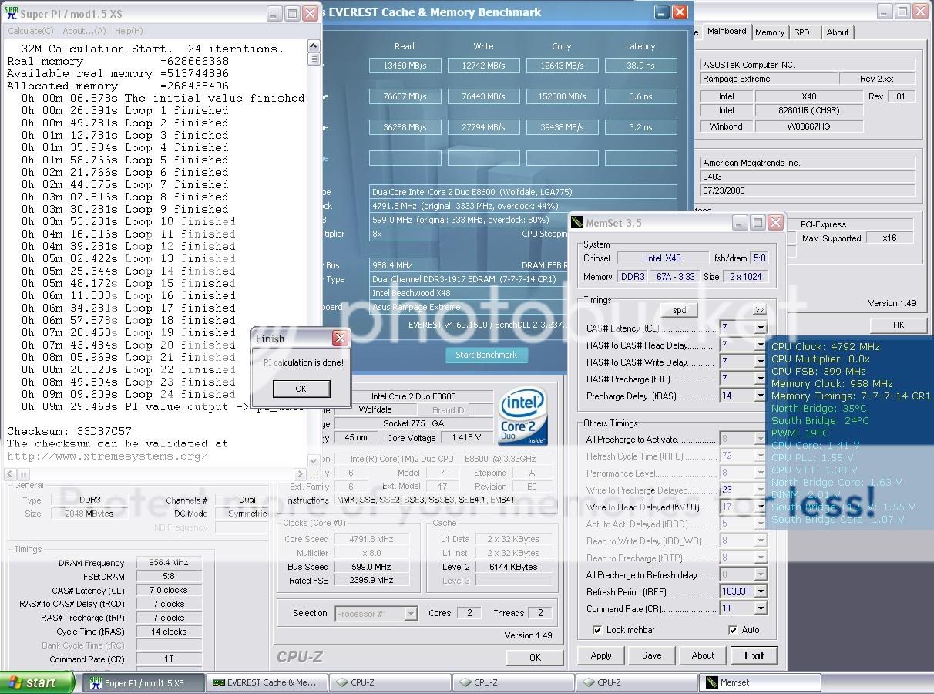Image resolution: width=934 pixels, height=694 pixels.
Task: Click the Apply button in MemSet
Action: coord(601,655)
